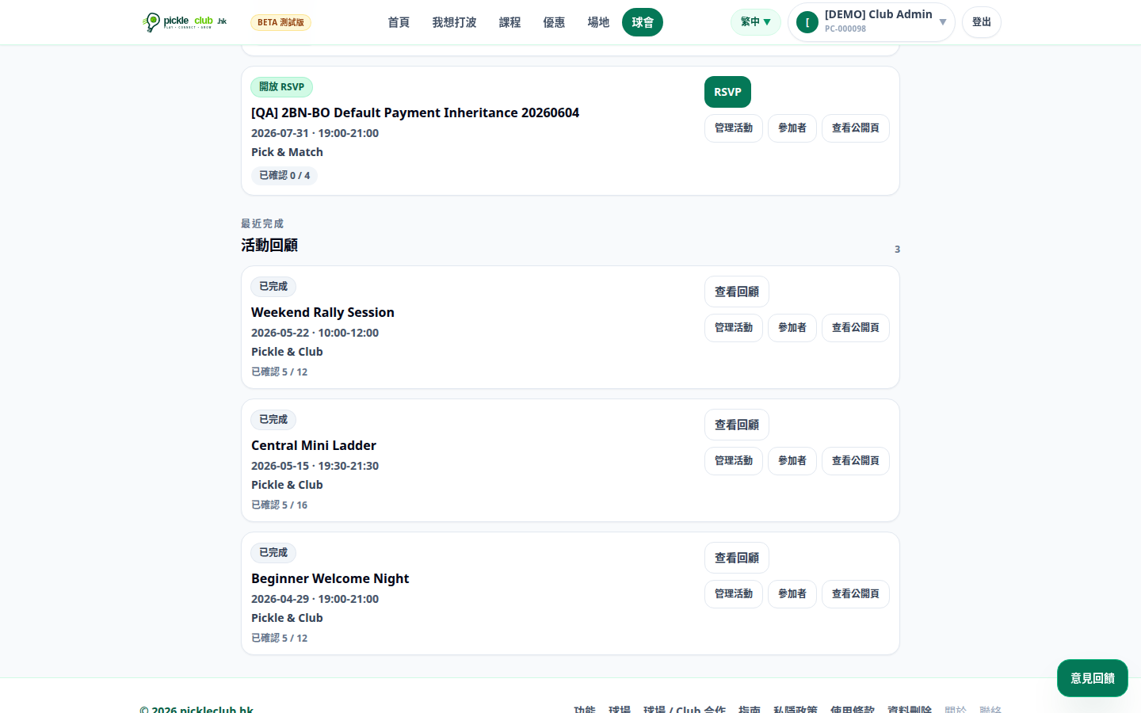Click the PC-000098 account ID

coord(845,29)
